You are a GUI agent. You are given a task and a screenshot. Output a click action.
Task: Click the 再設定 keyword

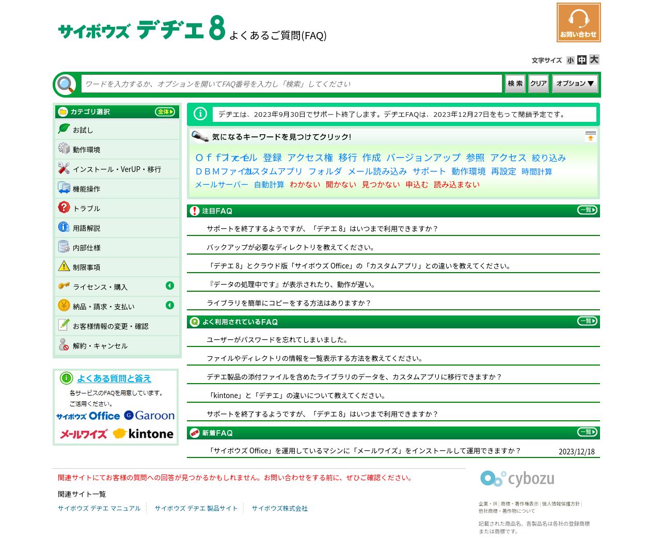tap(503, 171)
